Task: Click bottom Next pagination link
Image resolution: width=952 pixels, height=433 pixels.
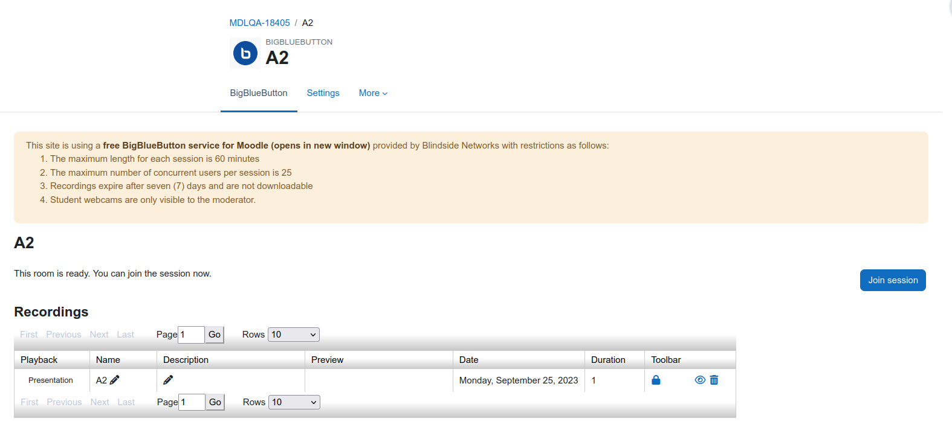Action: (100, 402)
